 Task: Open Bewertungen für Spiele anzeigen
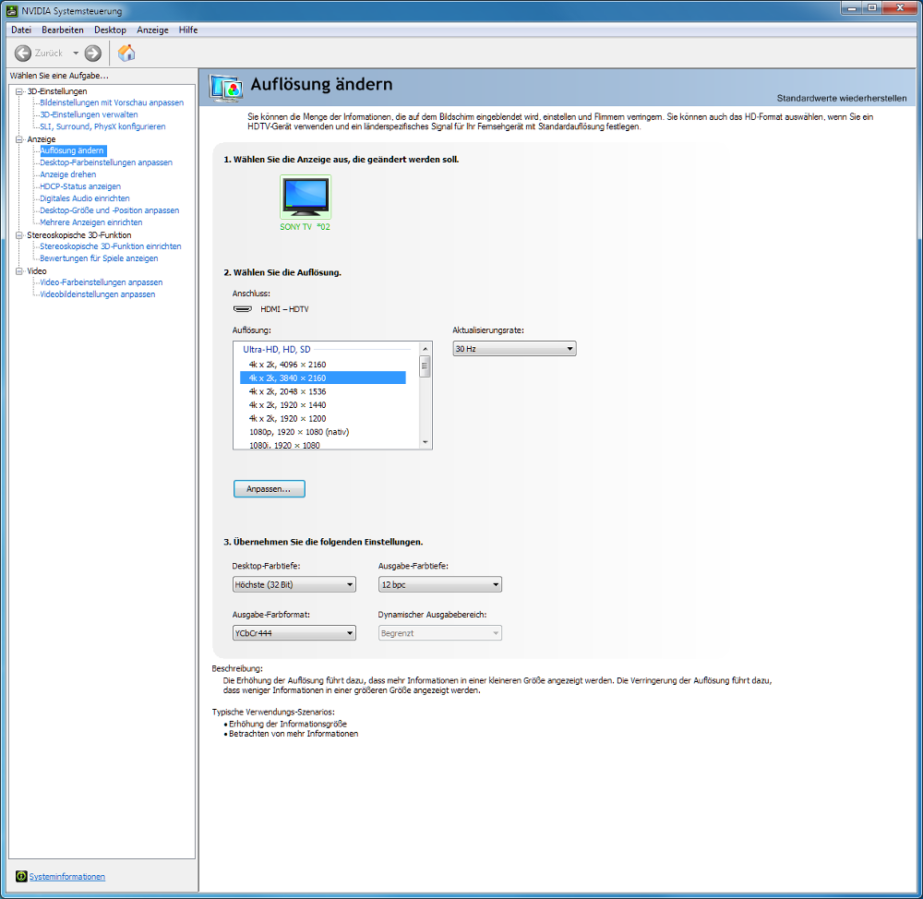(99, 258)
